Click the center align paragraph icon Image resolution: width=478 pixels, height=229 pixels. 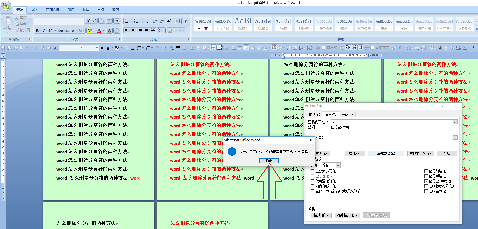[133, 30]
